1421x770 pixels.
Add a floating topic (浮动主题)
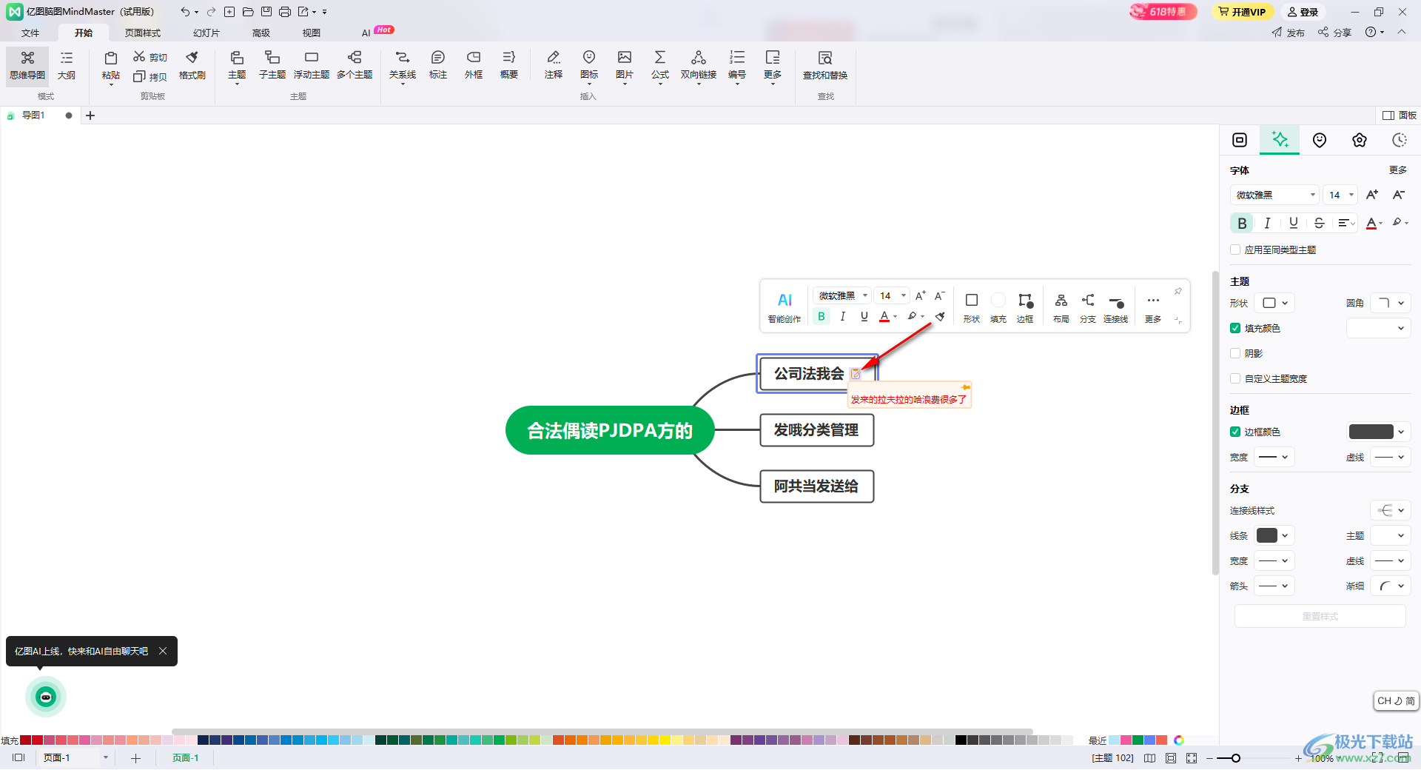(312, 65)
